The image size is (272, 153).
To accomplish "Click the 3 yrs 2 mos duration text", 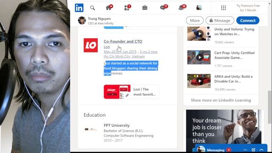I will coord(148,52).
